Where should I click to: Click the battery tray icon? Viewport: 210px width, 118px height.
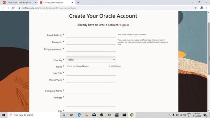(x=177, y=115)
